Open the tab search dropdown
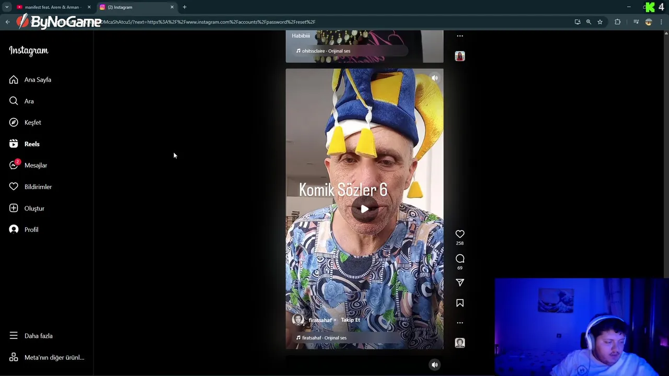 click(x=7, y=7)
